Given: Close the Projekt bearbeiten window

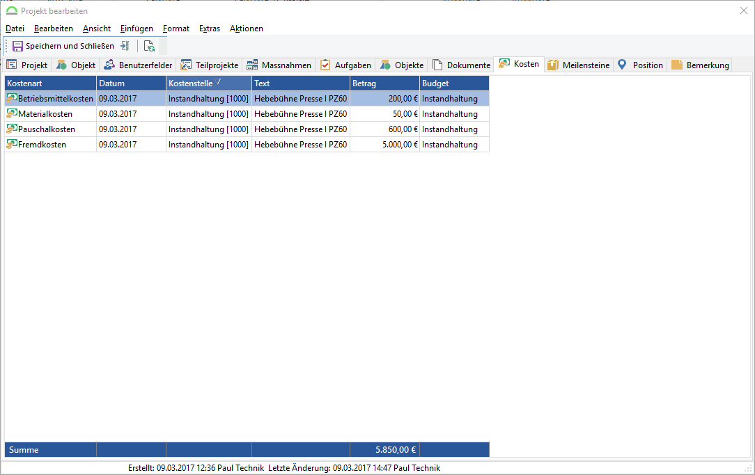Looking at the screenshot, I should point(743,10).
